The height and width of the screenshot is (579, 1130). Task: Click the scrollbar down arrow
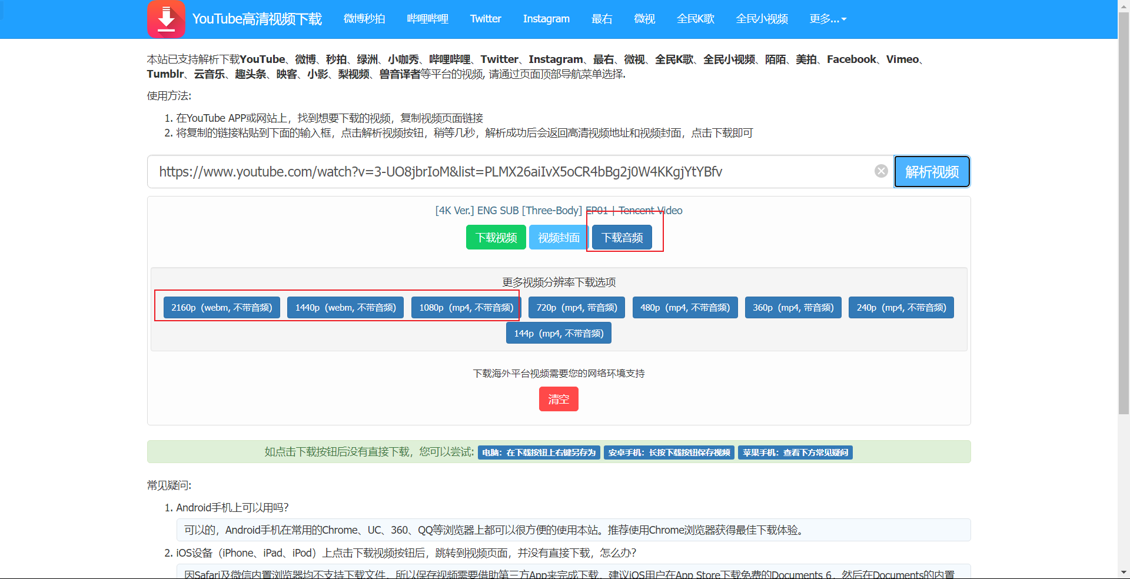pyautogui.click(x=1124, y=572)
